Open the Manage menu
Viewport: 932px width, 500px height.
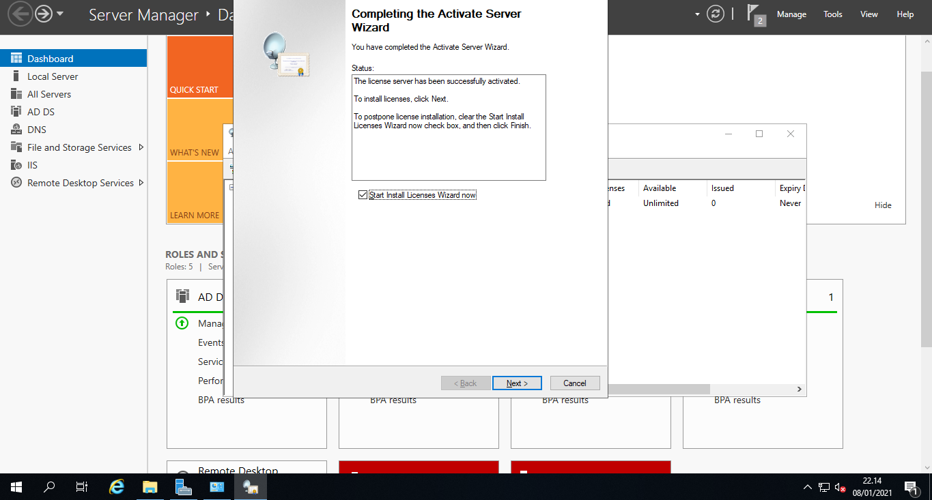point(791,14)
